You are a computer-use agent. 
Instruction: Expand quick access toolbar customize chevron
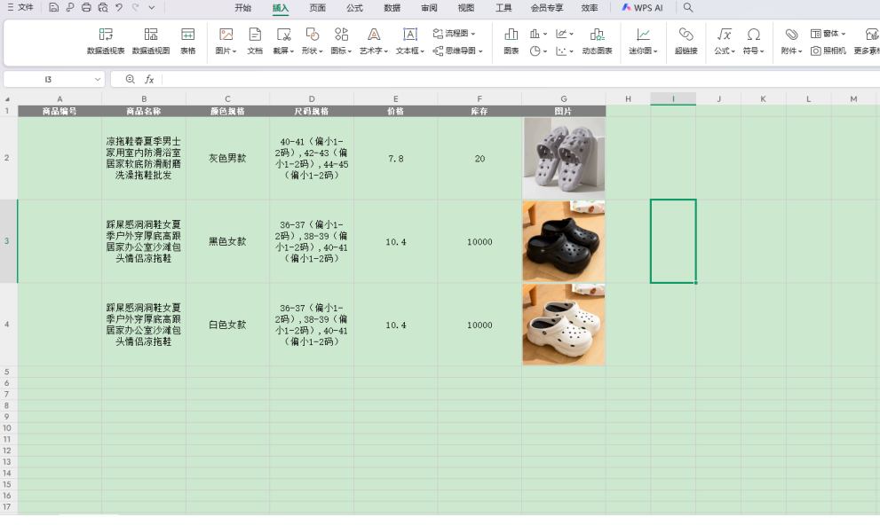pos(152,8)
